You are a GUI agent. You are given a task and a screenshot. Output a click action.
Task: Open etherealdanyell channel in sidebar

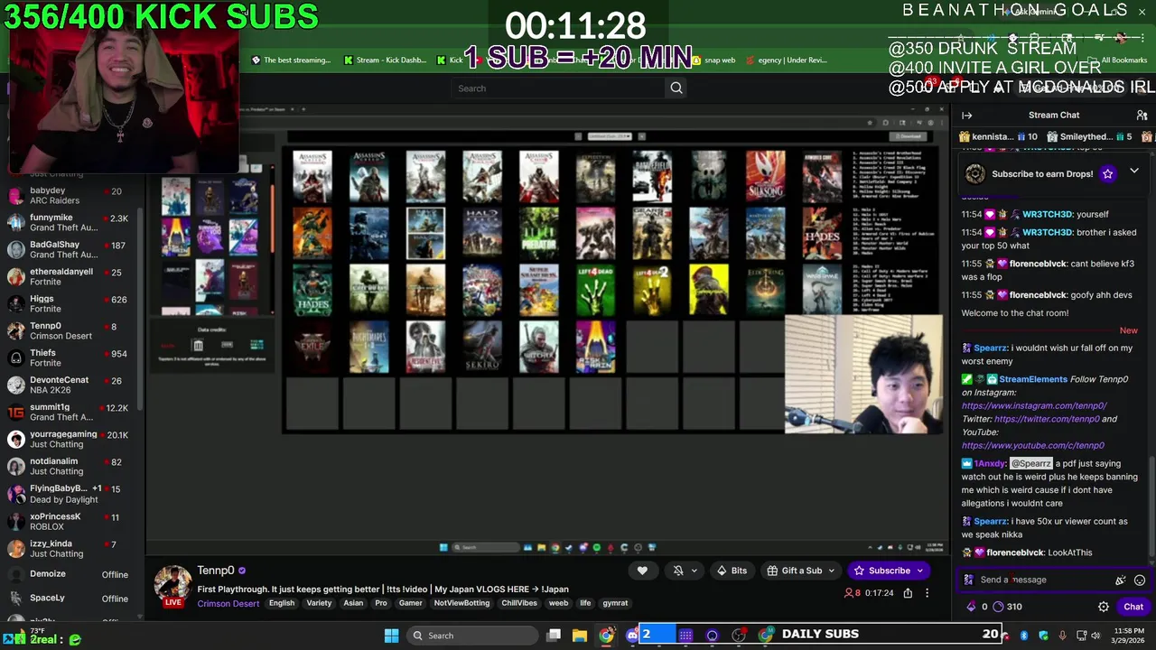[x=70, y=277]
